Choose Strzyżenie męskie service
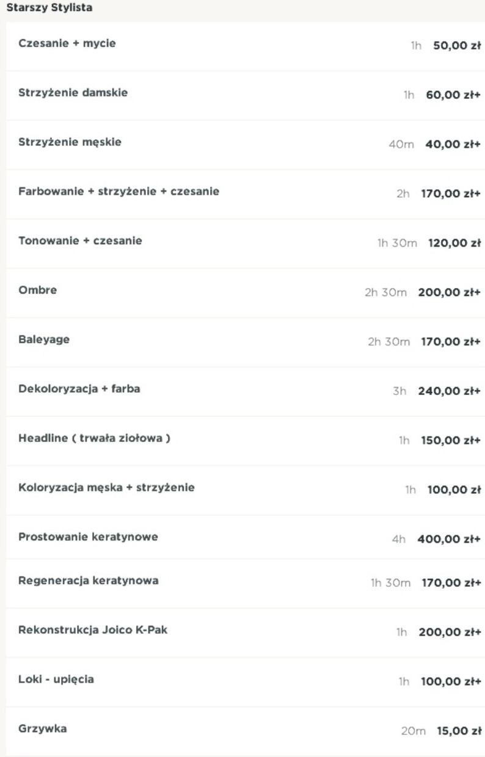 coord(70,142)
